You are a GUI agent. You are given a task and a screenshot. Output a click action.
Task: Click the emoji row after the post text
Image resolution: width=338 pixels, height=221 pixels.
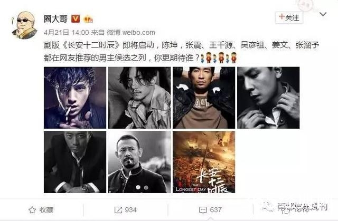click(x=219, y=57)
